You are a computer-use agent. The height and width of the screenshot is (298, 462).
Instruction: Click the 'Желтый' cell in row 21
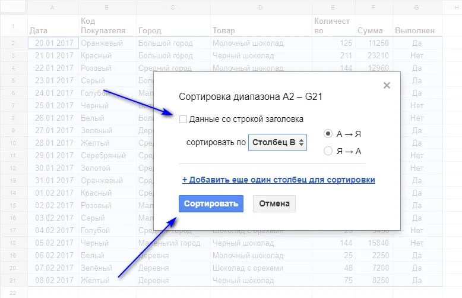pos(107,280)
